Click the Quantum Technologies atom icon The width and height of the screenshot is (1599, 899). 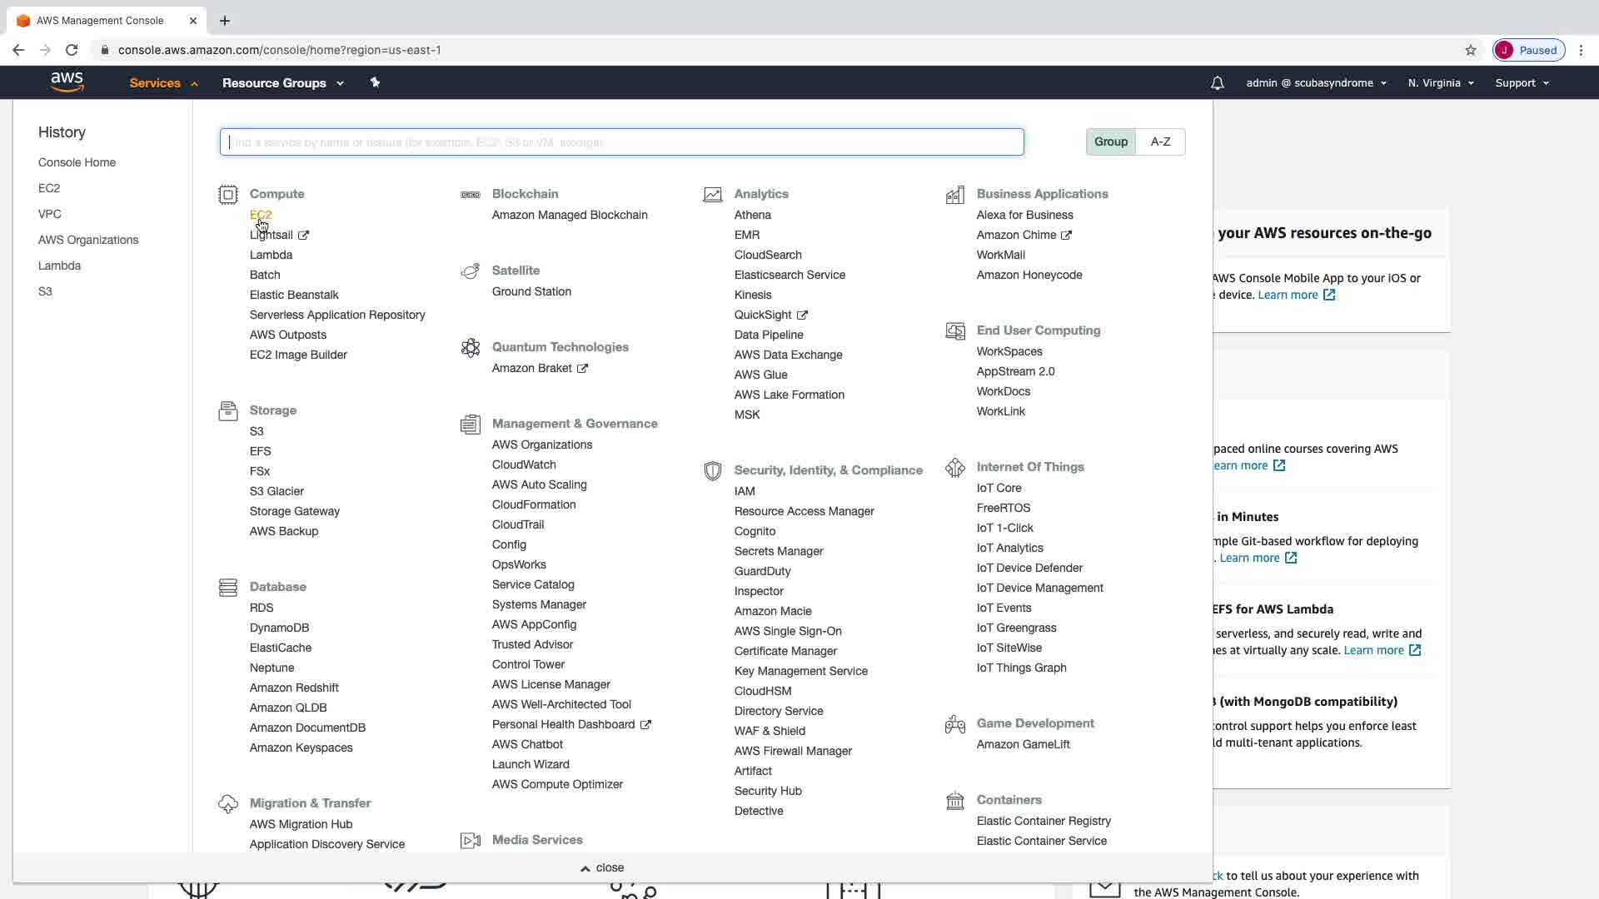[x=470, y=348]
